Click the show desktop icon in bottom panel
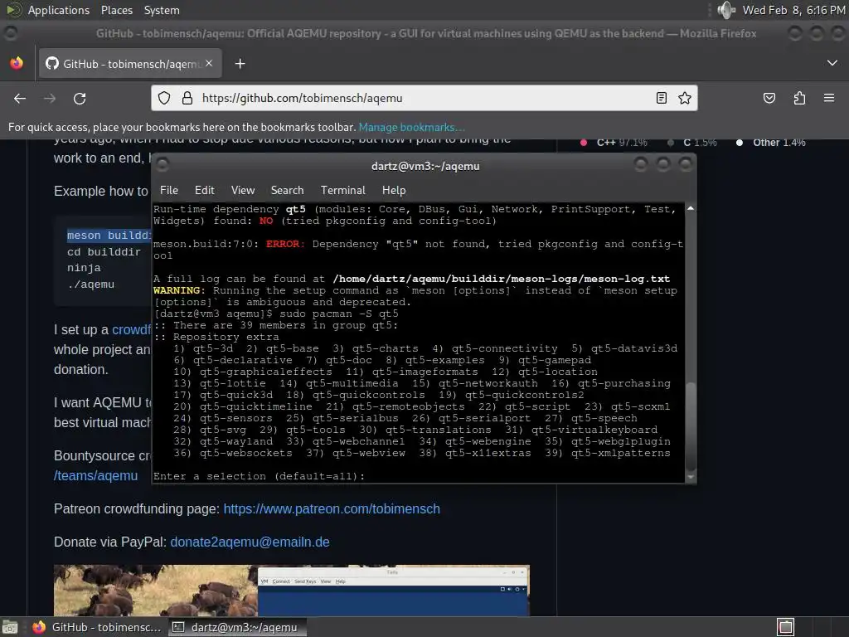849x637 pixels. coord(10,627)
